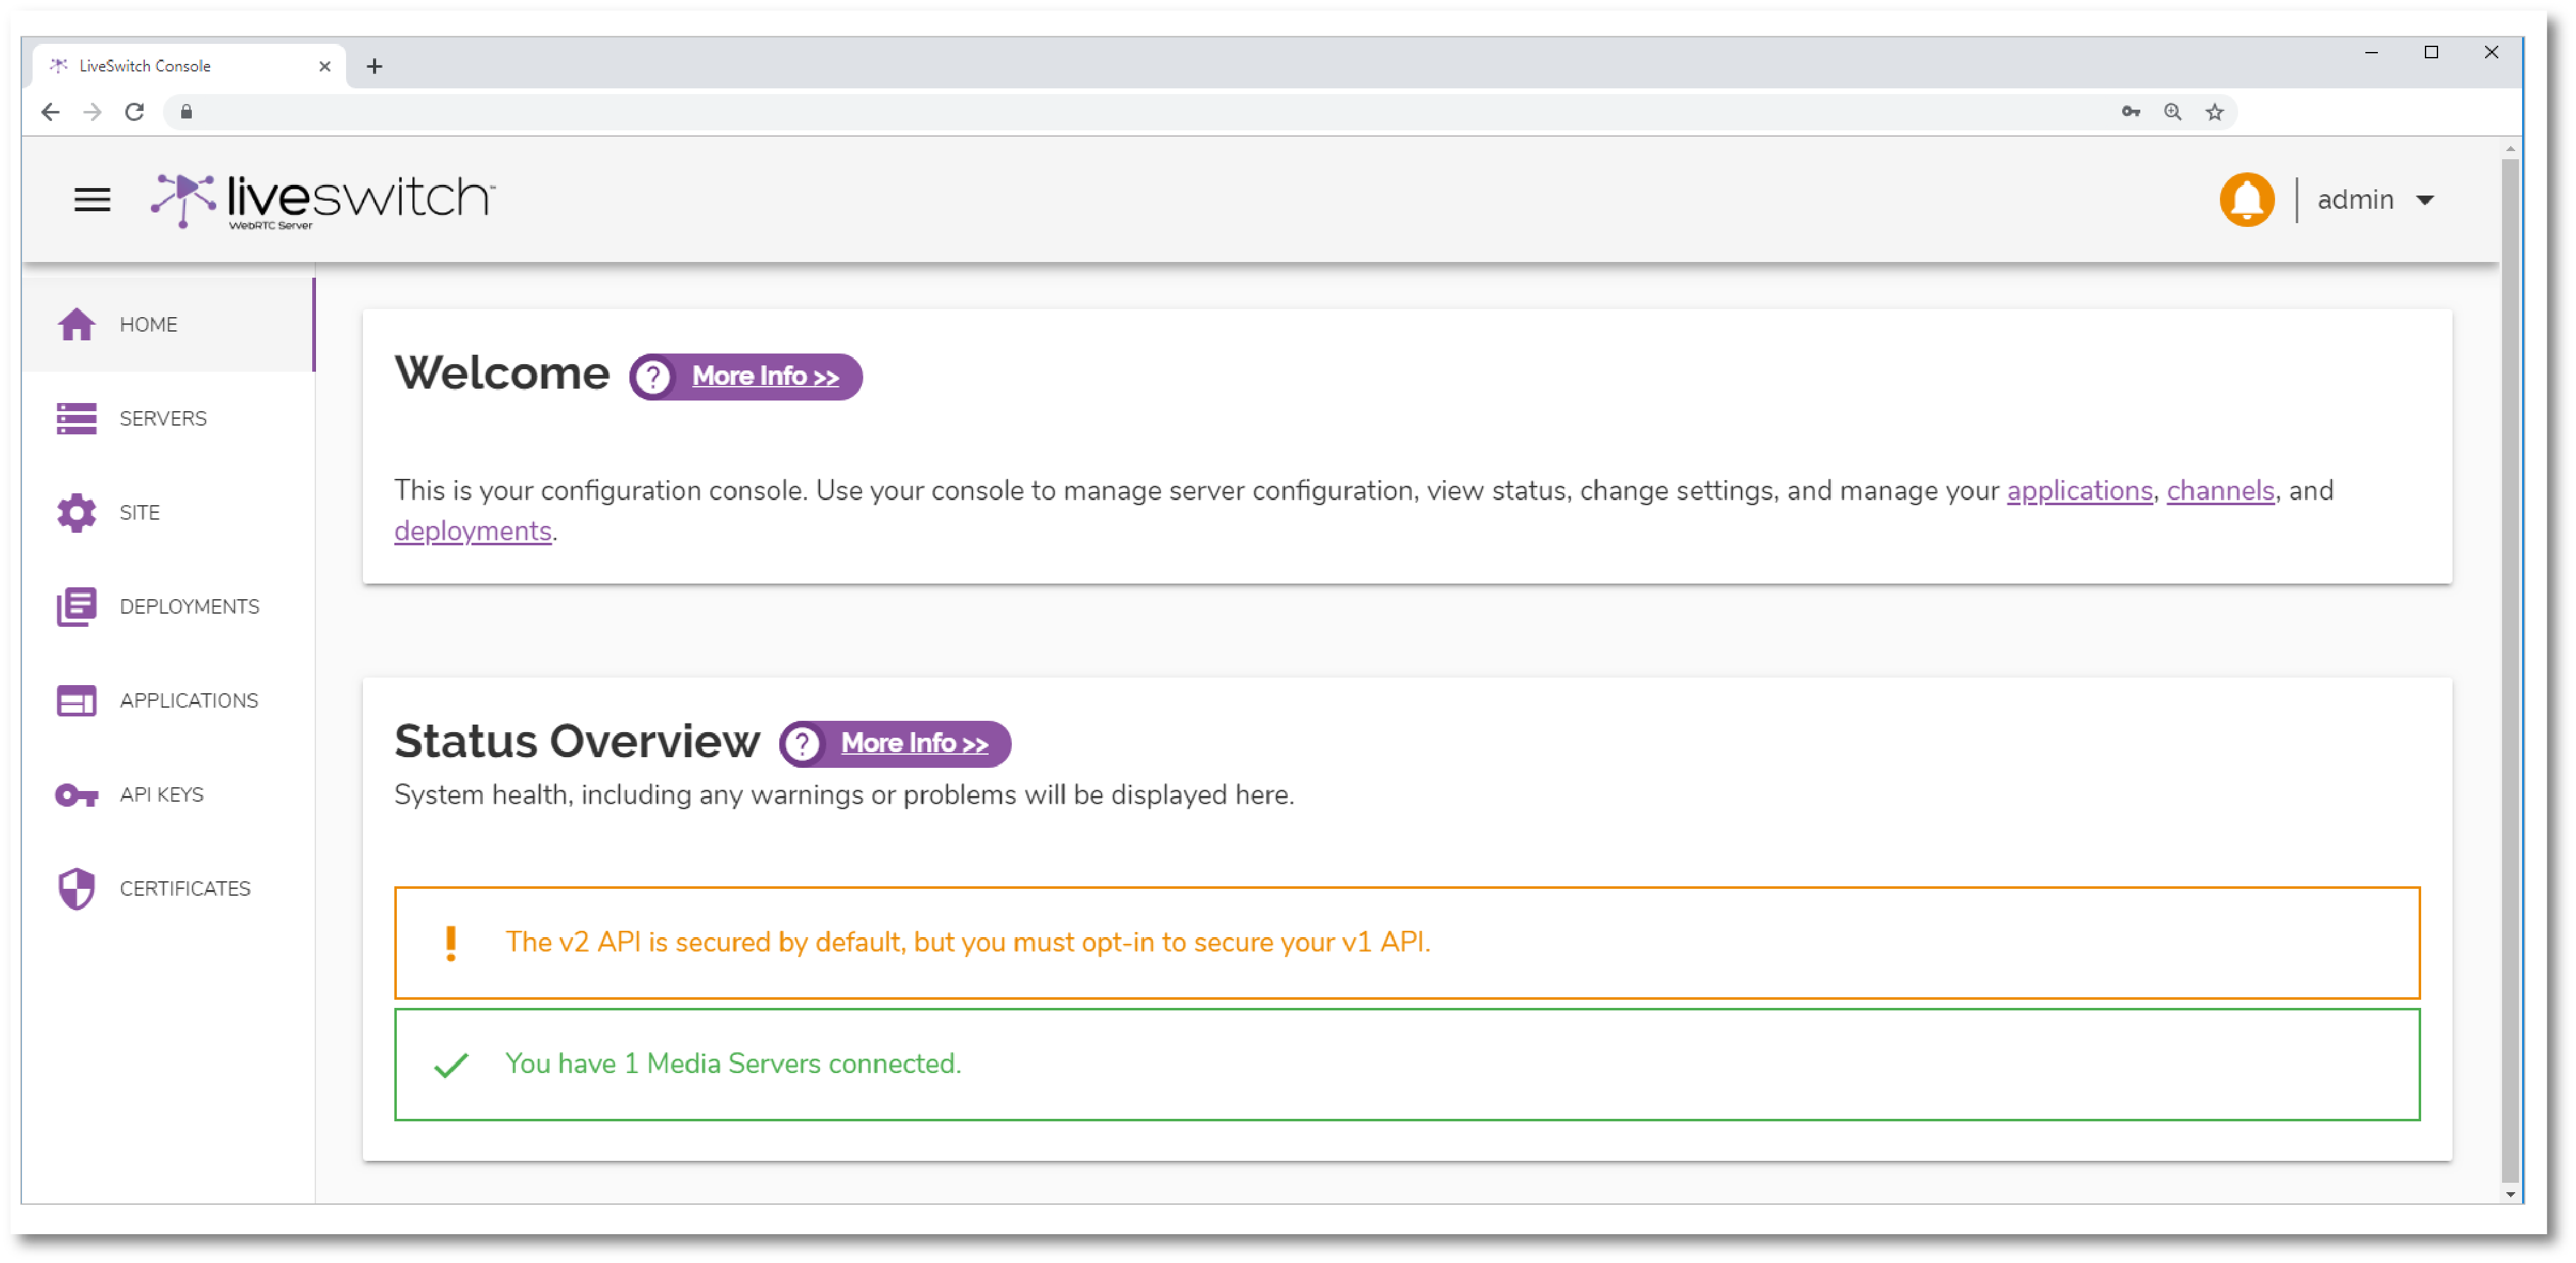Click the LiveSwitch logo

(322, 200)
